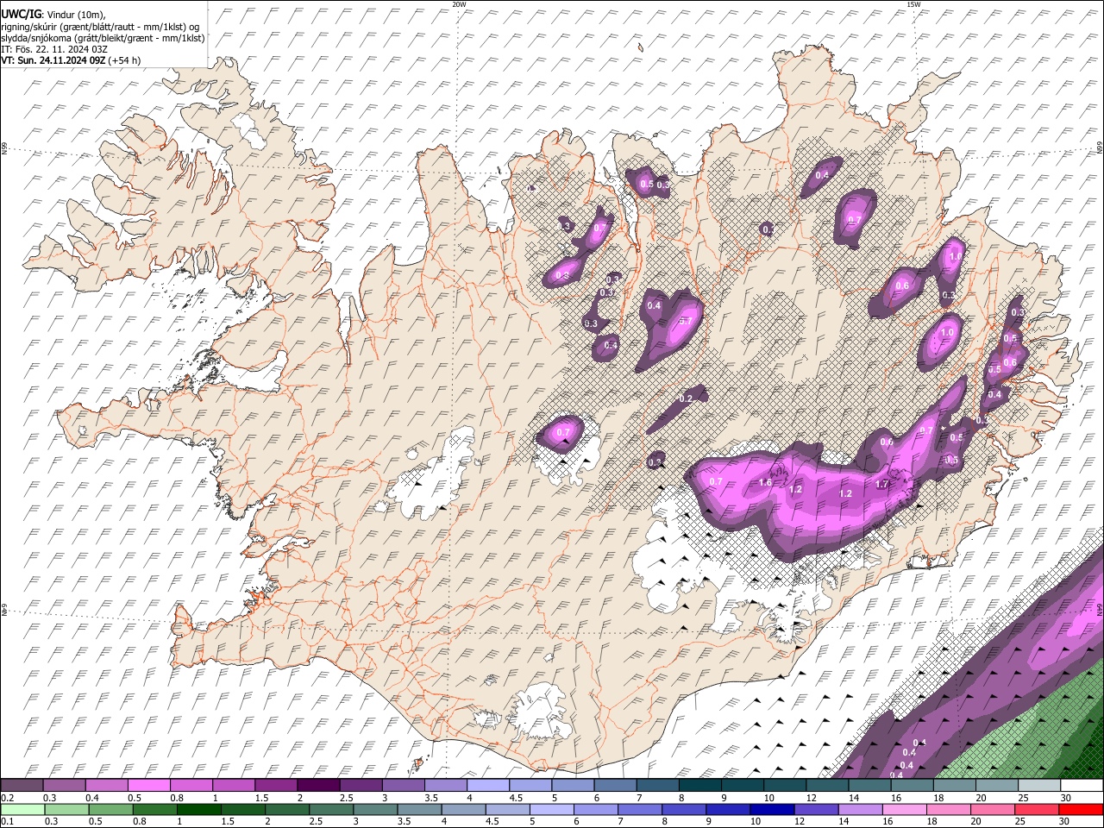Click the UWC/IG title text
The image size is (1104, 828).
21,15
